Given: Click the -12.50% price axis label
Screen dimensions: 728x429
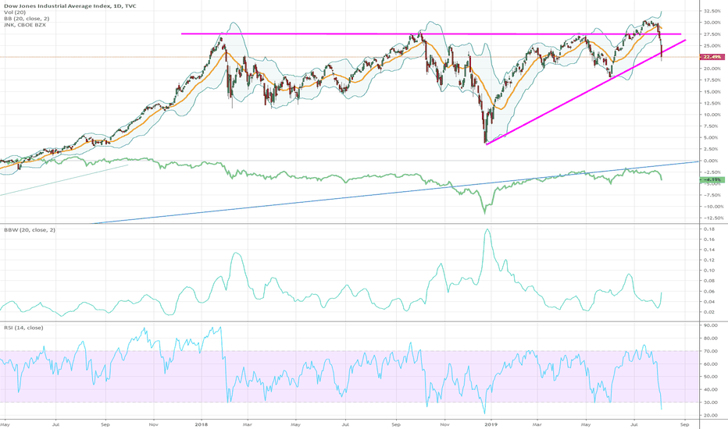Looking at the screenshot, I should tap(712, 218).
